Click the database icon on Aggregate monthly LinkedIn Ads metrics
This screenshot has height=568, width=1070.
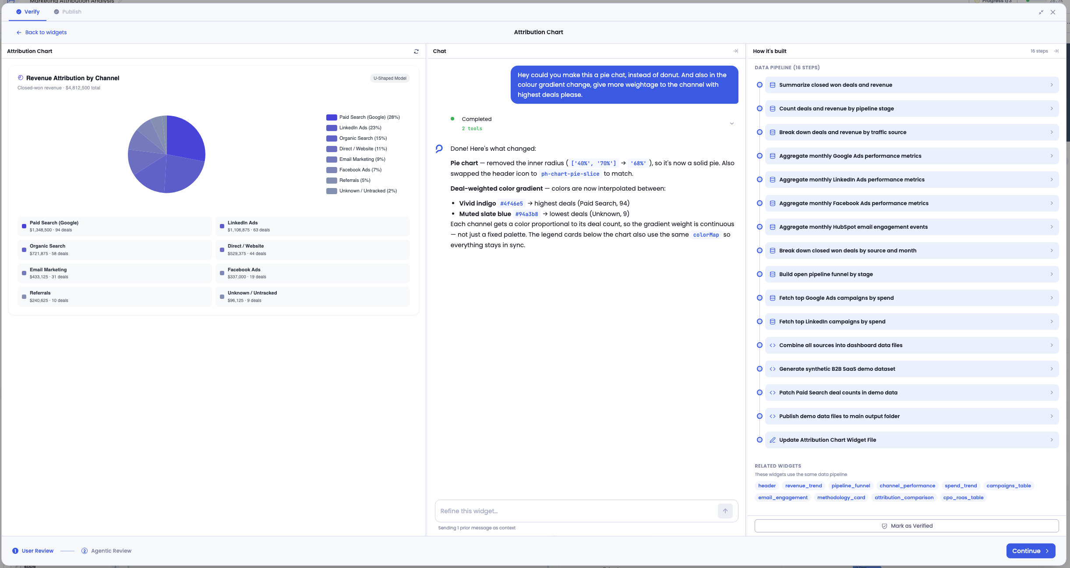click(773, 180)
